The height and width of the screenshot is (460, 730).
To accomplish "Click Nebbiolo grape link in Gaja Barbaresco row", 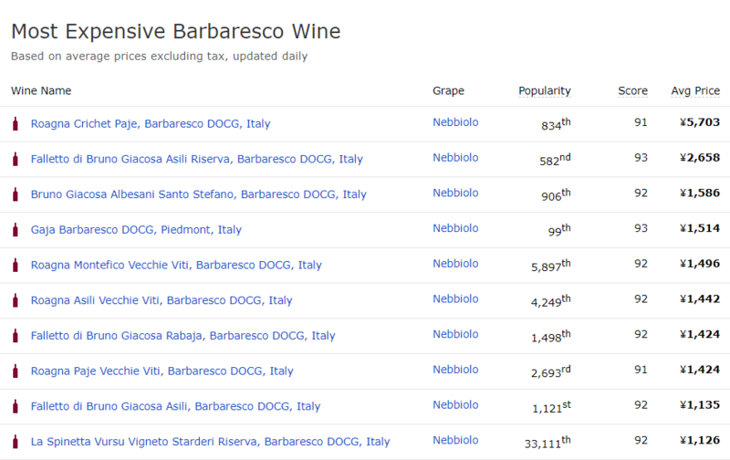I will click(x=455, y=228).
